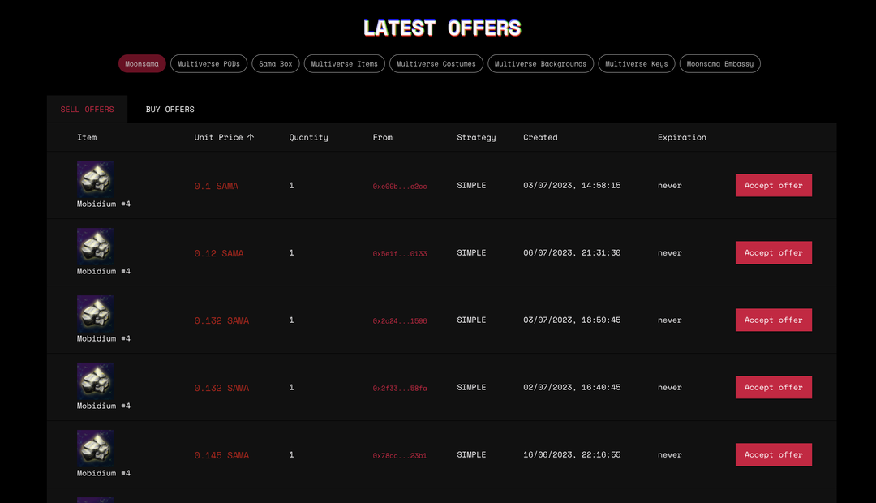876x503 pixels.
Task: Accept offer from seller 0x2a24...1596
Action: coord(773,320)
